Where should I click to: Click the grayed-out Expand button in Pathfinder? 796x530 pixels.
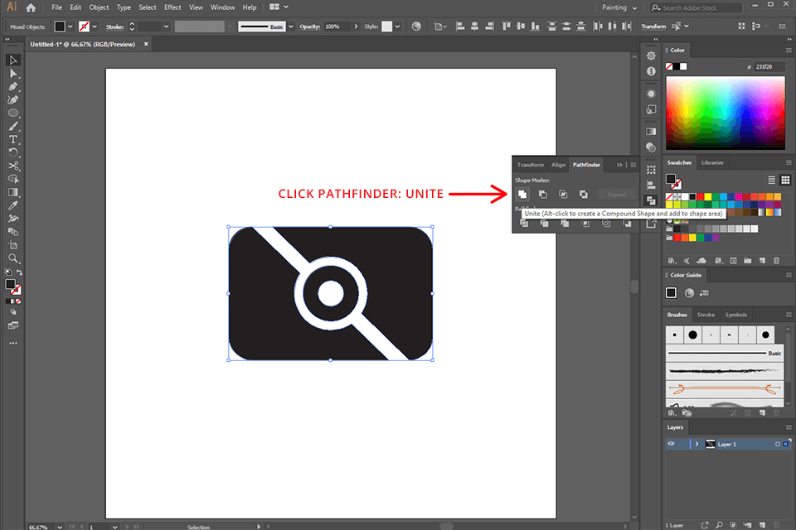click(x=616, y=194)
